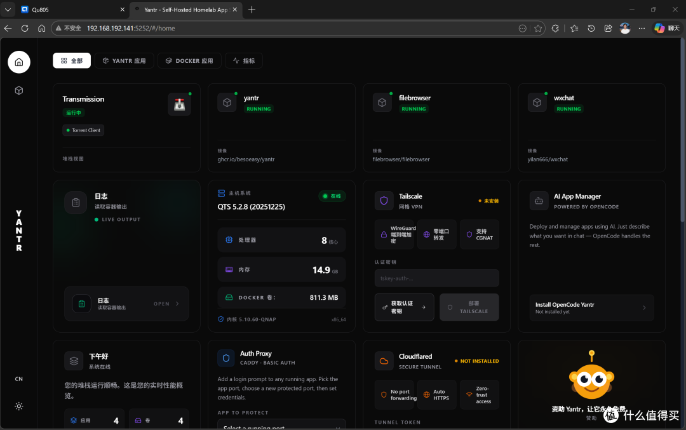
Task: Switch to the Qu805 browser tab
Action: point(73,10)
